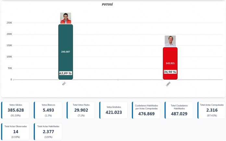Click the 63,09 % percentage label
Image resolution: width=226 pixels, height=141 pixels.
[66, 73]
